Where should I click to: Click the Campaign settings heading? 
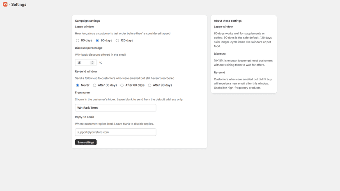click(87, 21)
